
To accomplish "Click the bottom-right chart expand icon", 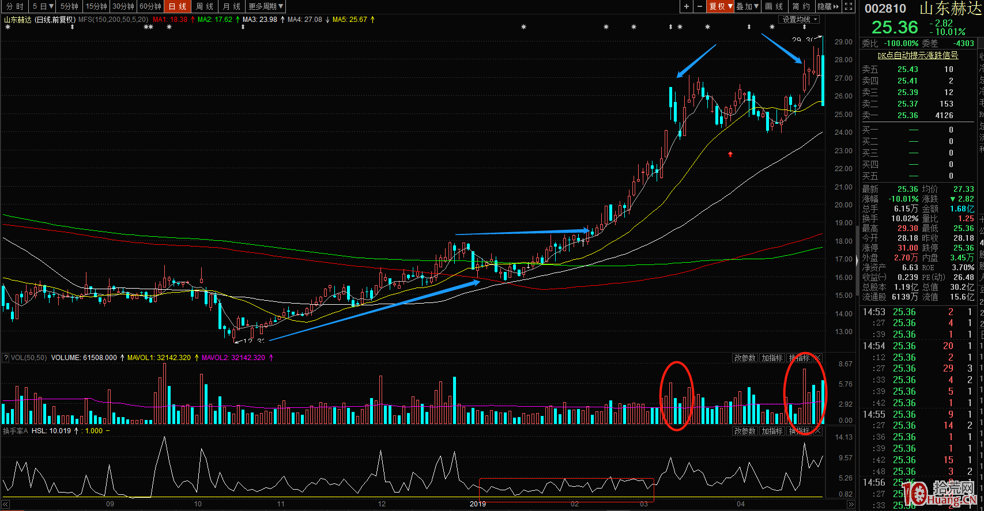I will (x=851, y=504).
